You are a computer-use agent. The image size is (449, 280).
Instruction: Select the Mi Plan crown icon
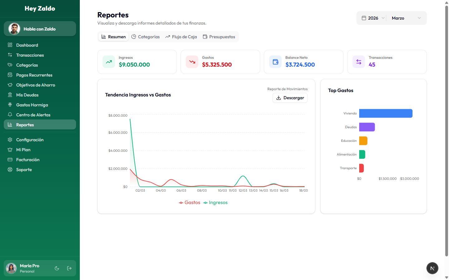point(10,150)
